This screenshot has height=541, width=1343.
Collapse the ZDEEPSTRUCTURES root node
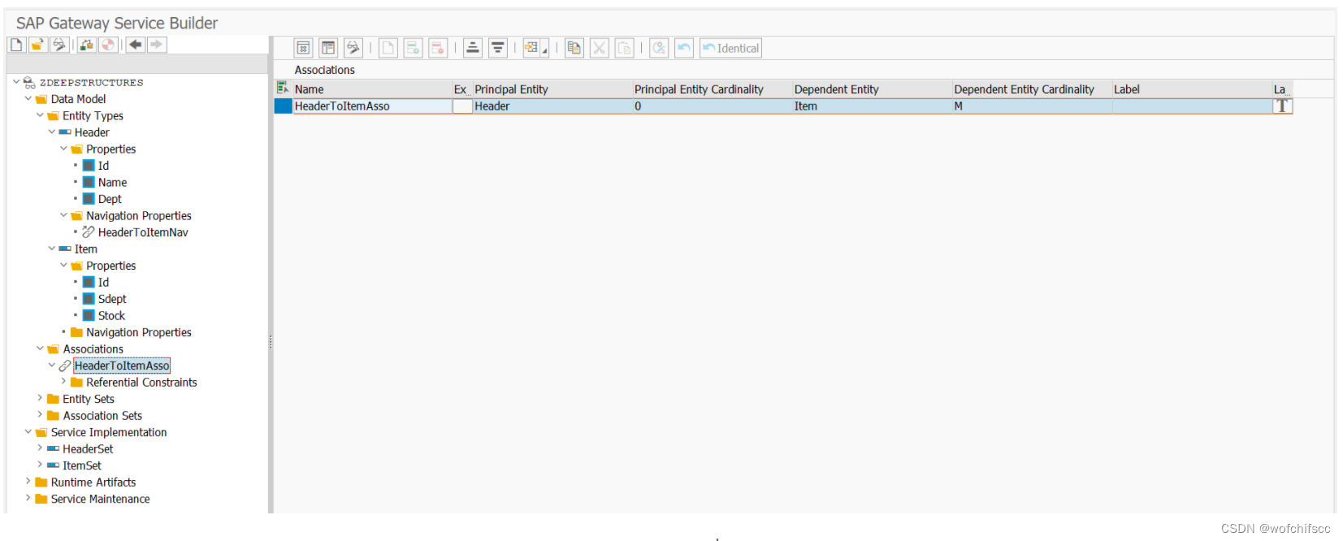(16, 82)
